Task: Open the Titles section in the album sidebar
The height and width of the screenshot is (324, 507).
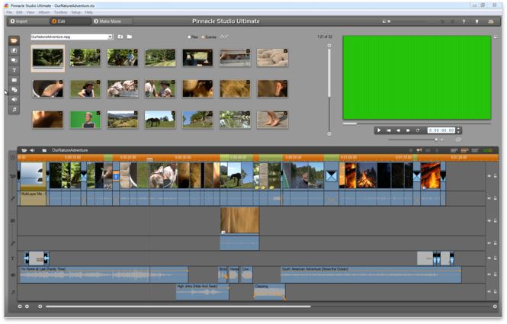Action: coord(14,70)
